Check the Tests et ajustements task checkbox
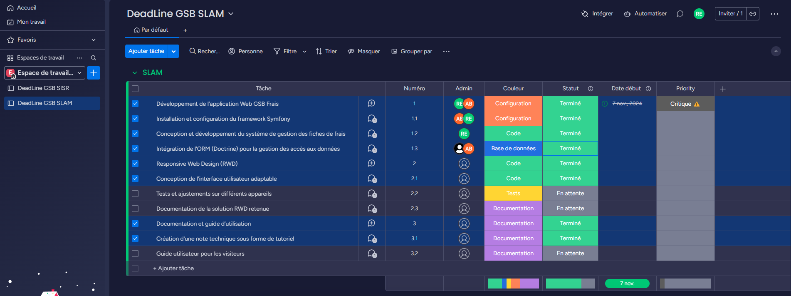 [135, 194]
